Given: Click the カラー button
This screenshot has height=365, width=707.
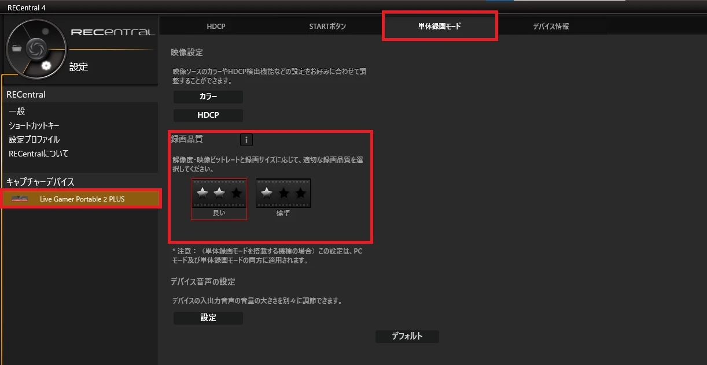Looking at the screenshot, I should click(x=208, y=96).
